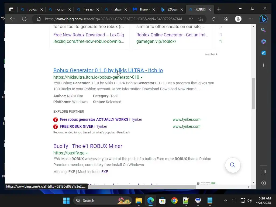276x207 pixels.
Task: Open the Microsoft Edge taskbar icon
Action: 150,201
